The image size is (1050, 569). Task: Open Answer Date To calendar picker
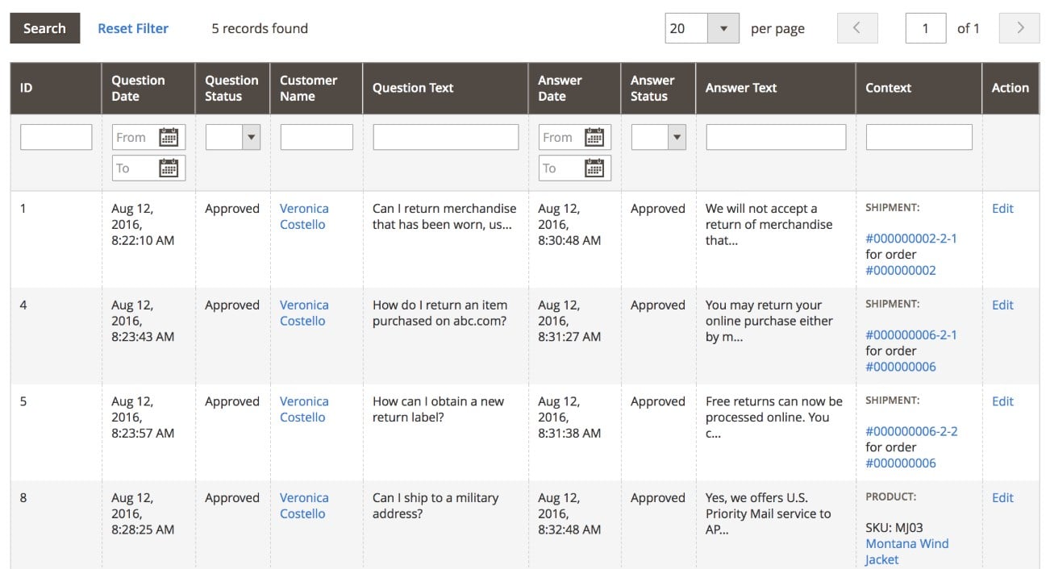pos(594,168)
